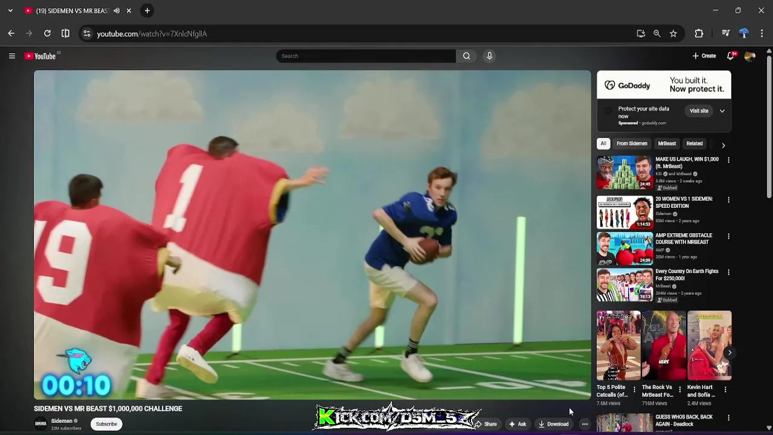Go back with the browser back arrow
The width and height of the screenshot is (773, 435).
coord(11,34)
